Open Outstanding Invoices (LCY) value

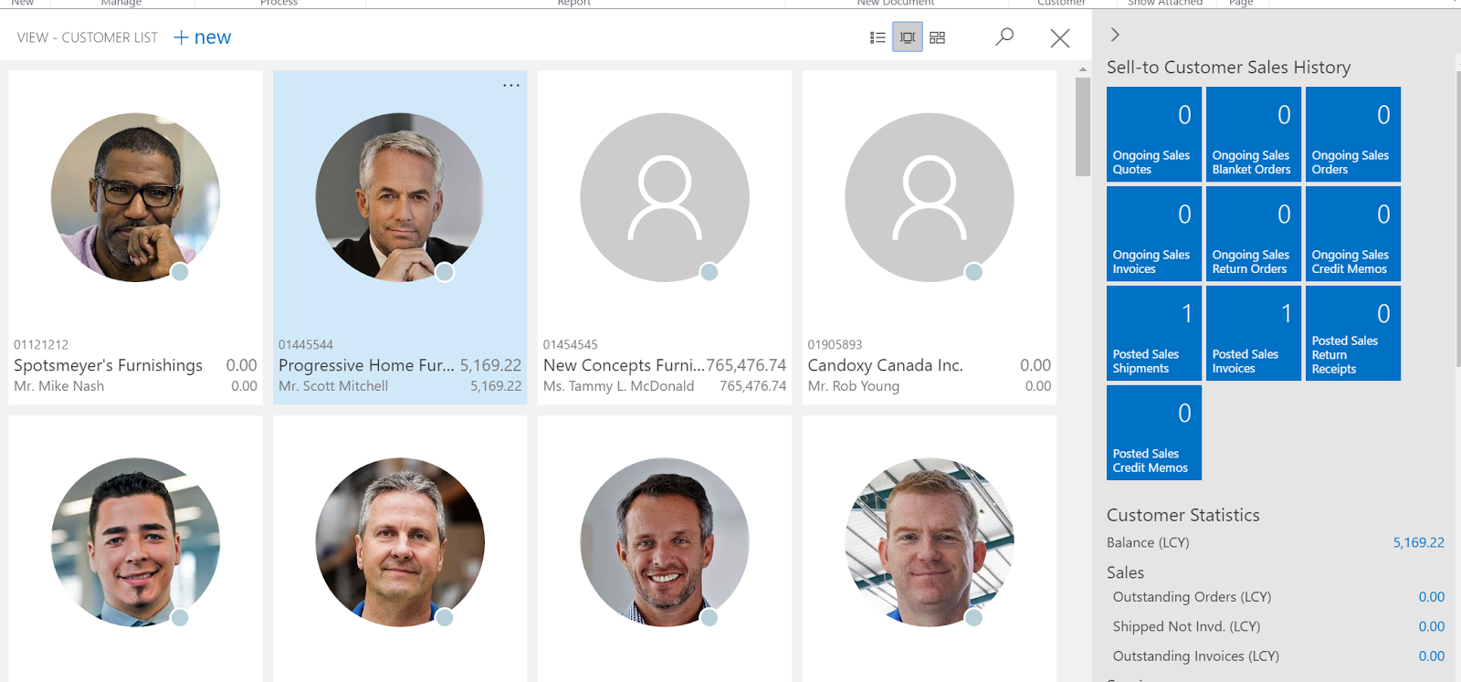click(1431, 656)
